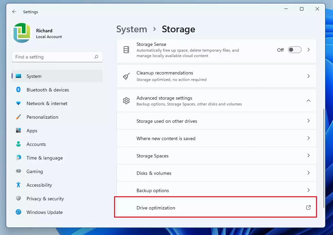This screenshot has height=235, width=333.
Task: Click the Storage page heading
Action: tap(178, 29)
